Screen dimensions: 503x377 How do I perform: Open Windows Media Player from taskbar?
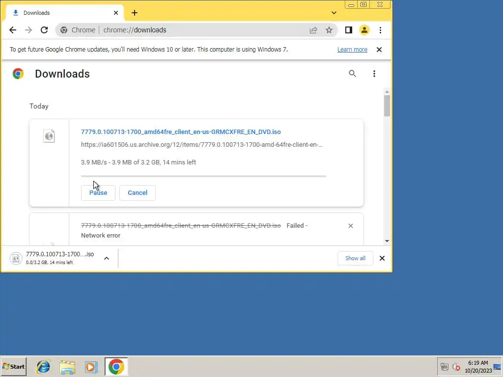click(x=91, y=367)
